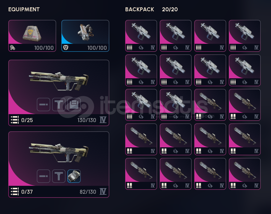The width and height of the screenshot is (271, 214).
Task: Click the tier IV badge on 130/130 weapon
Action: click(103, 120)
